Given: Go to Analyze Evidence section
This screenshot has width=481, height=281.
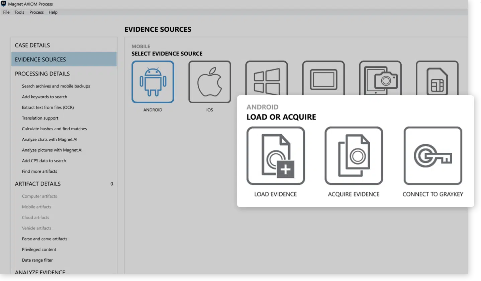Looking at the screenshot, I should (x=40, y=272).
